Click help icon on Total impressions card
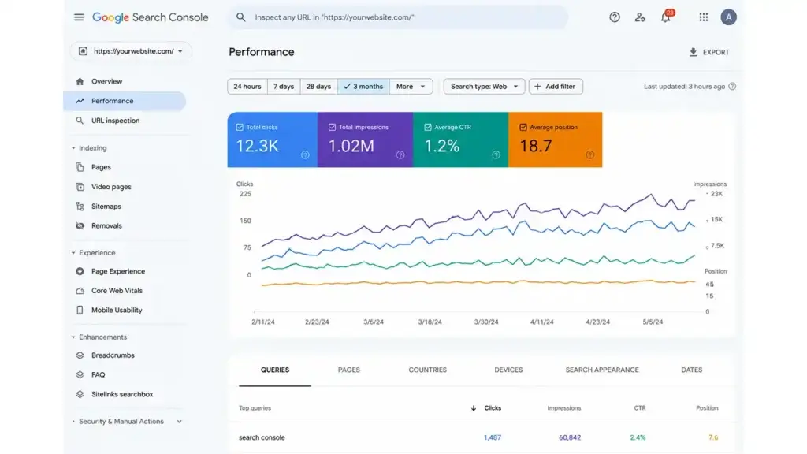 click(400, 155)
